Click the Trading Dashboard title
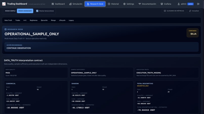Screen dimensions: 204x114 pos(17,4)
